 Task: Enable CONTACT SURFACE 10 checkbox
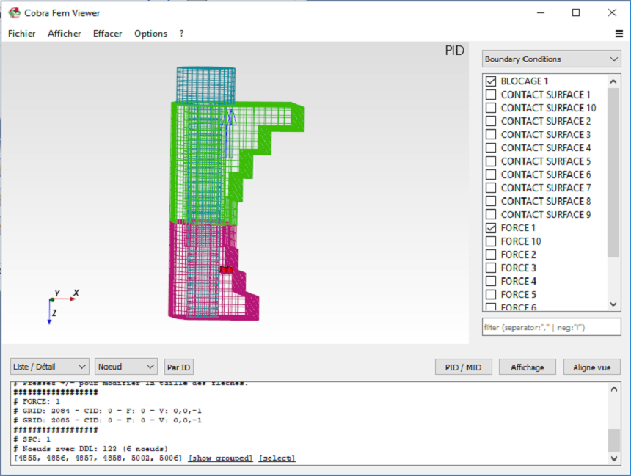[491, 108]
